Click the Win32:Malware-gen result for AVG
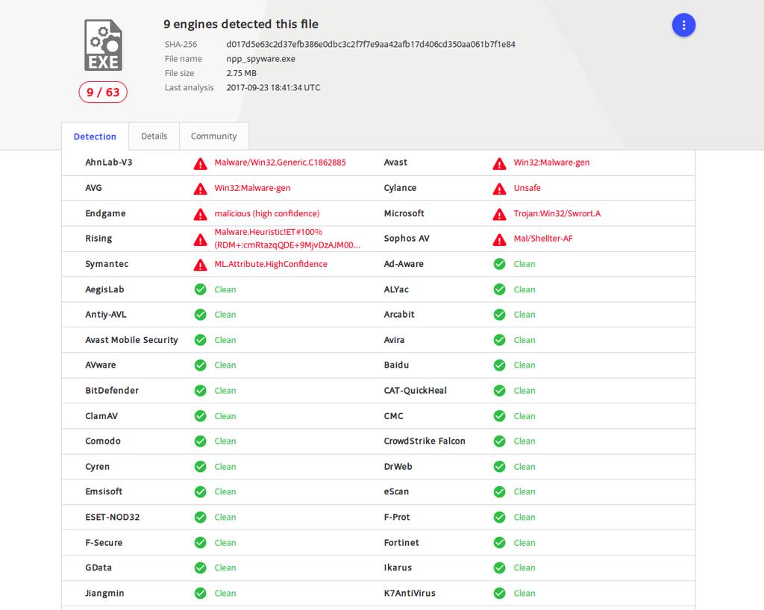The height and width of the screenshot is (610, 764). pos(252,188)
